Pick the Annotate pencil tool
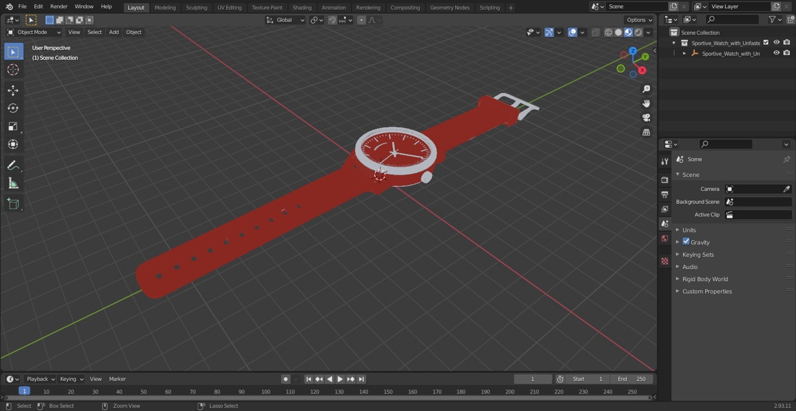The width and height of the screenshot is (796, 411). 13,165
